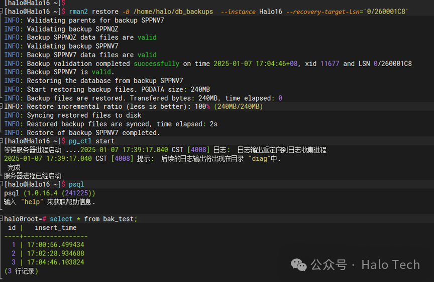
Task: Click the 'id' column header
Action: [x=12, y=227]
